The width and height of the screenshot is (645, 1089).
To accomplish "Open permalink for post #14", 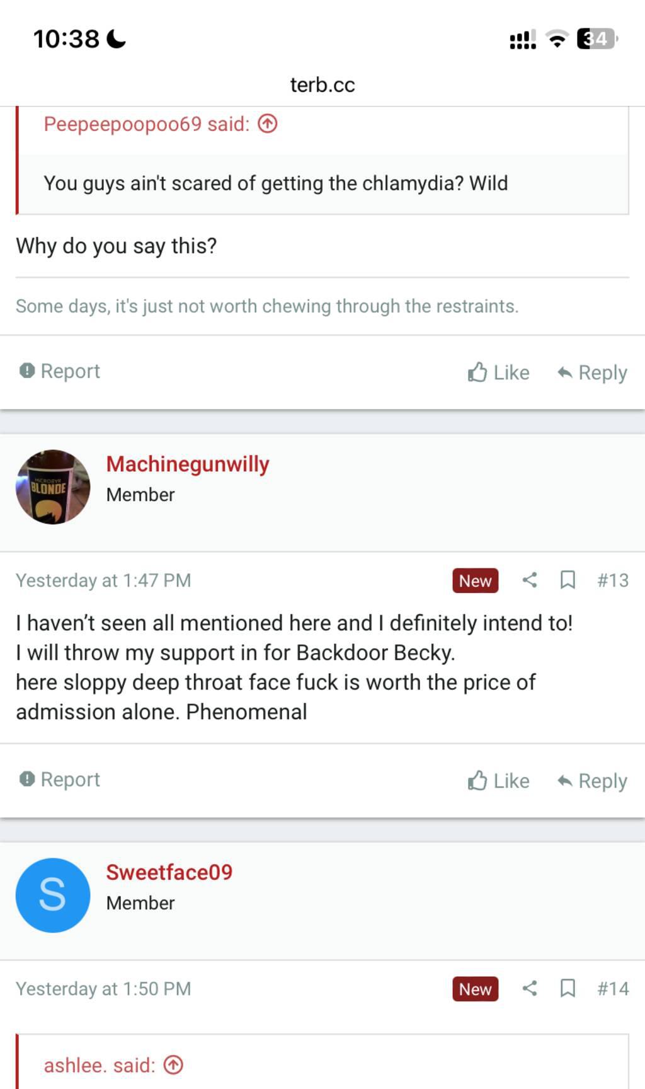I will click(x=613, y=988).
